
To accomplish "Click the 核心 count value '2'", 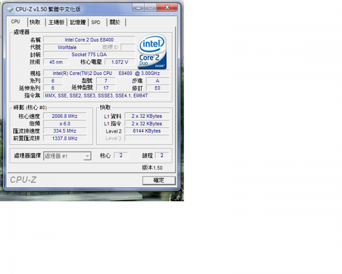I will (121, 155).
